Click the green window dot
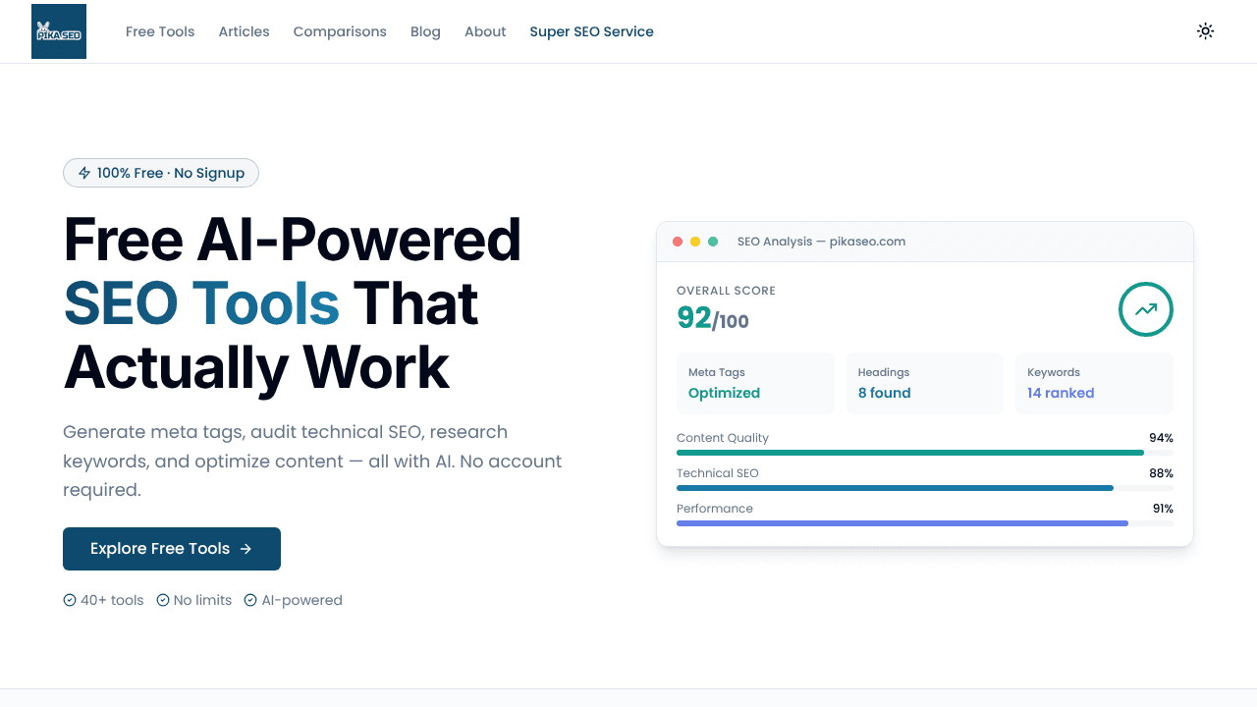The image size is (1257, 707). pos(713,242)
